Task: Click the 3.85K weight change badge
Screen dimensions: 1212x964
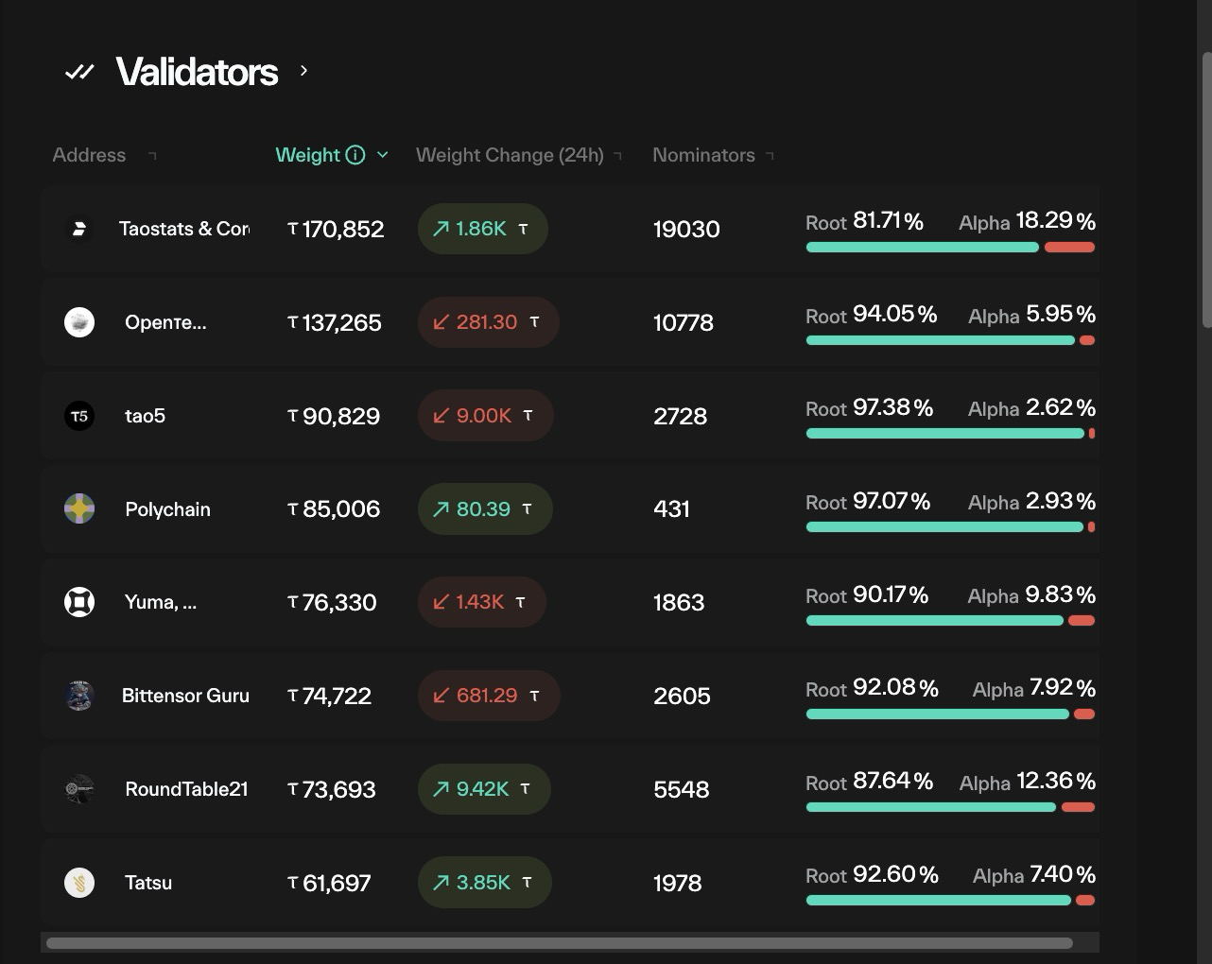Action: [485, 883]
